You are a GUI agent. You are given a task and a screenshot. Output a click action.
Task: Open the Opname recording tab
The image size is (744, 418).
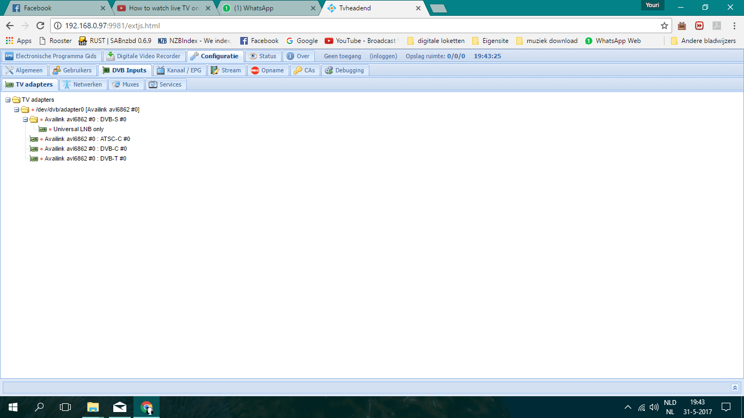267,70
